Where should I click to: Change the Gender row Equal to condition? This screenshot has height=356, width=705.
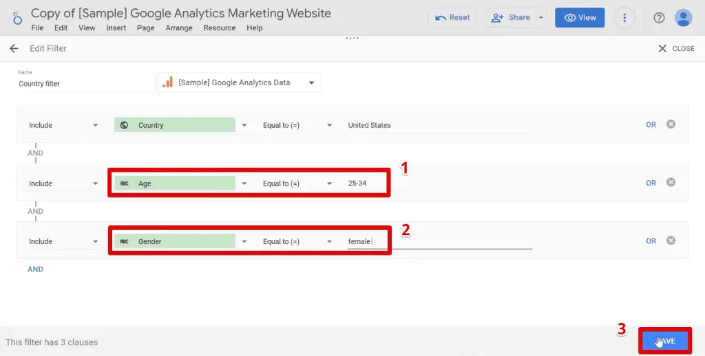coord(297,242)
